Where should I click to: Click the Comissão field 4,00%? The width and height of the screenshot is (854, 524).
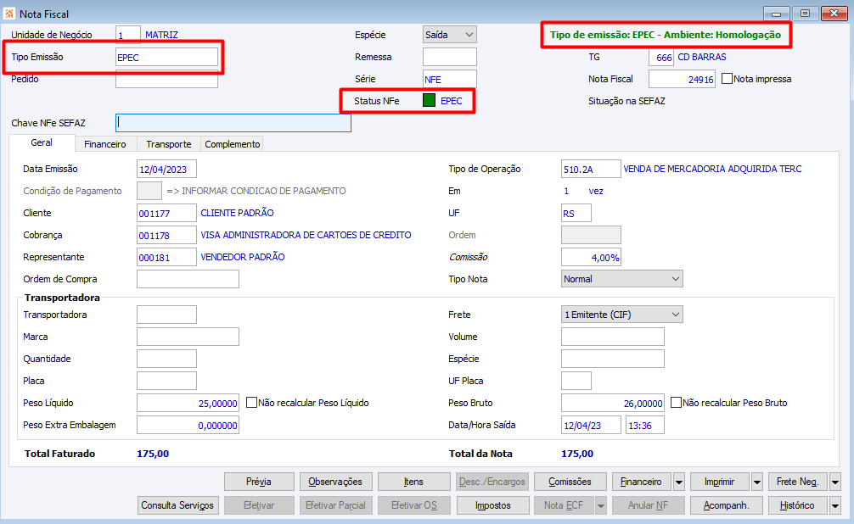591,258
